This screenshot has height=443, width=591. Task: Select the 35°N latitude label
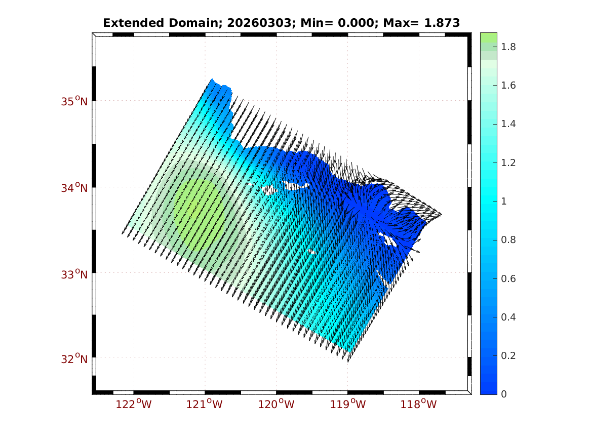74,101
